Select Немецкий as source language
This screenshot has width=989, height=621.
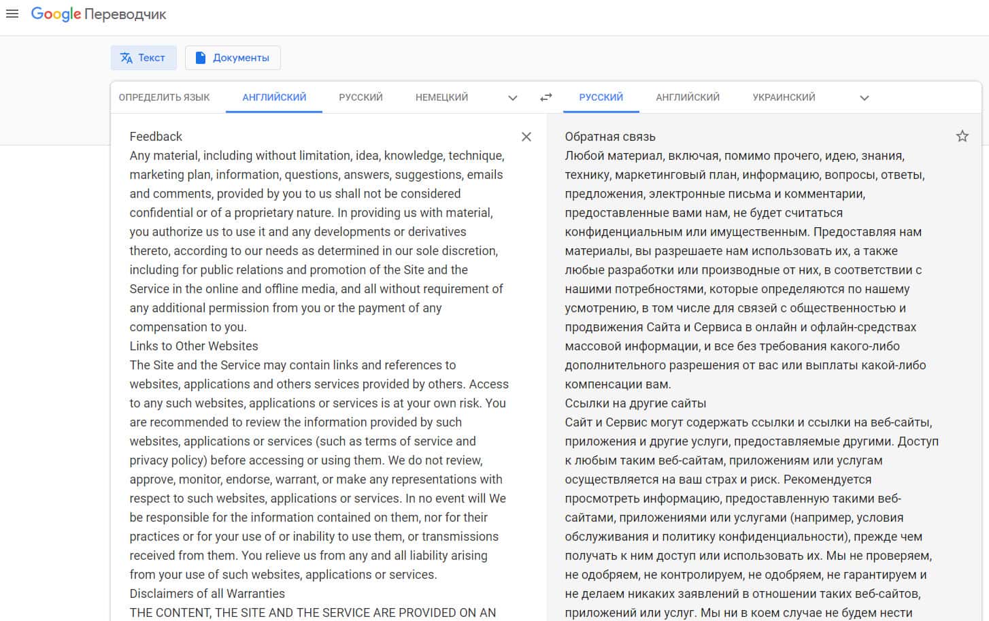441,97
